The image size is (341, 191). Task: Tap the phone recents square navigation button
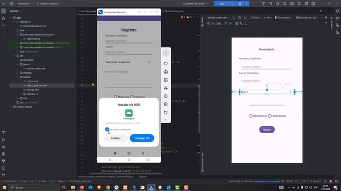coord(148,160)
